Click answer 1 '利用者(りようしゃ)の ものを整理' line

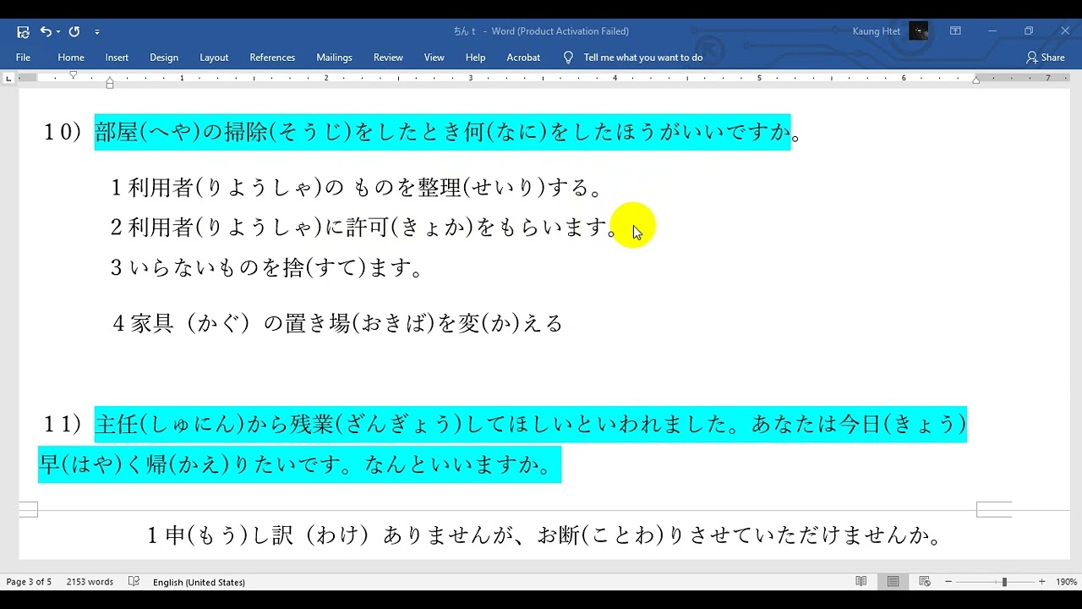(358, 188)
